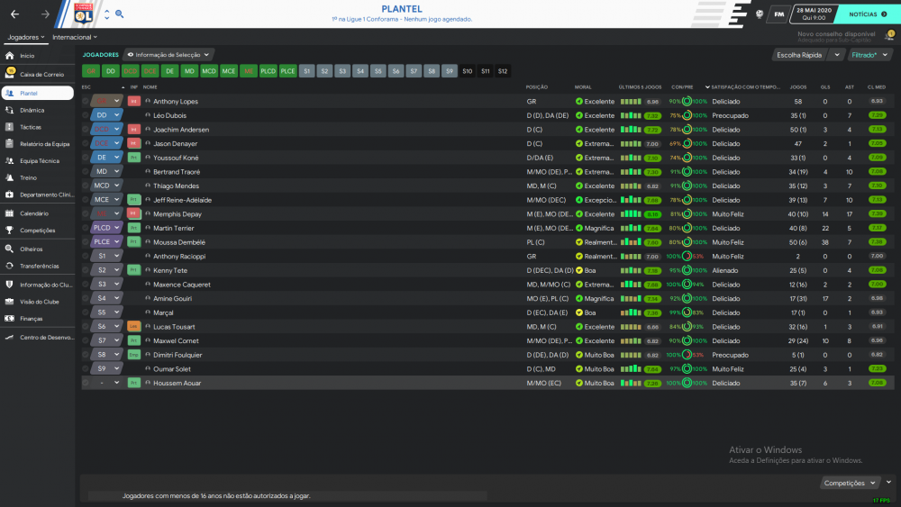The width and height of the screenshot is (901, 507).
Task: Open Tácticas sidebar icon
Action: [9, 127]
